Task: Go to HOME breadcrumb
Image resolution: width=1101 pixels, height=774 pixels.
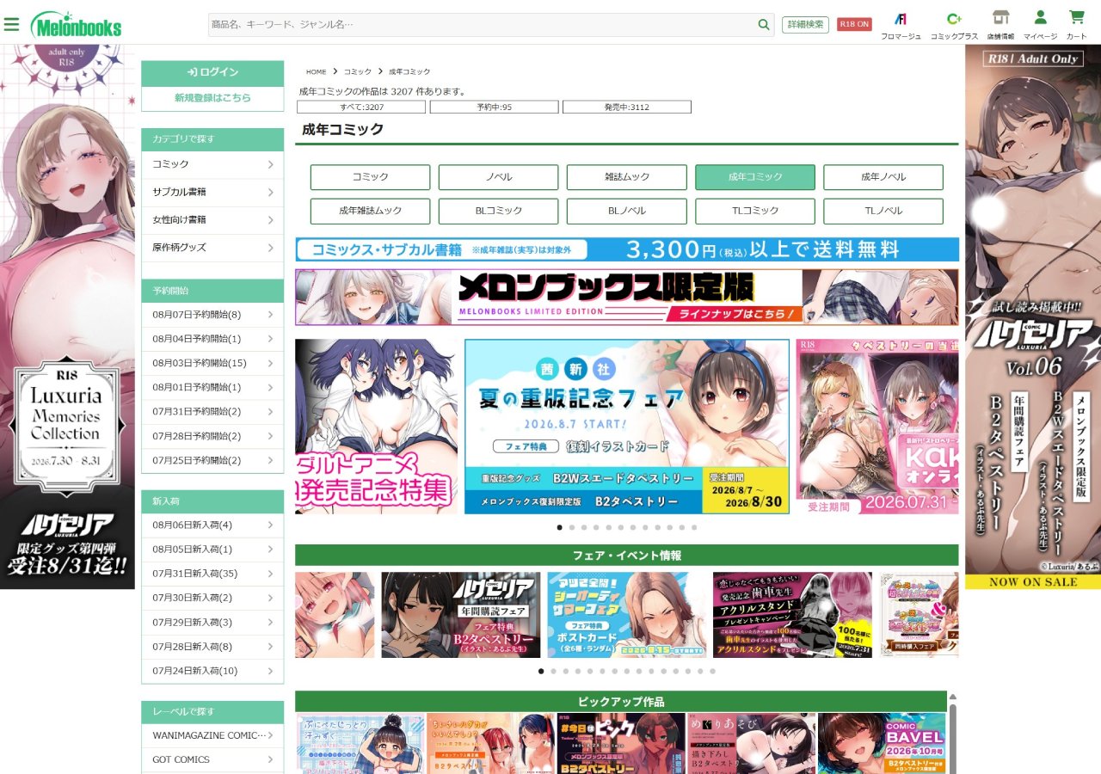Action: click(x=316, y=71)
